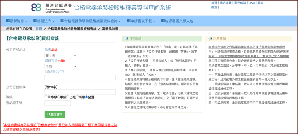The image size is (298, 134).
Task: Open the Q&A link in header
Action: (x=252, y=3)
